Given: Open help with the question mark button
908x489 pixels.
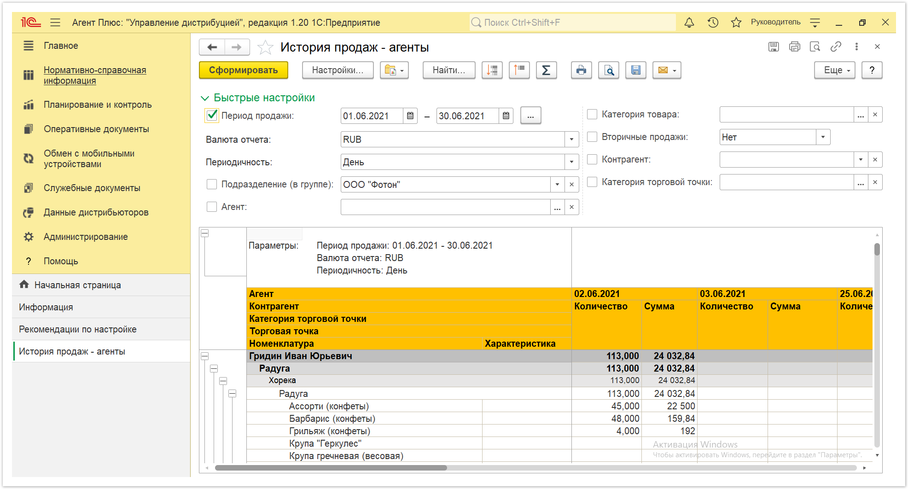Looking at the screenshot, I should [x=872, y=70].
